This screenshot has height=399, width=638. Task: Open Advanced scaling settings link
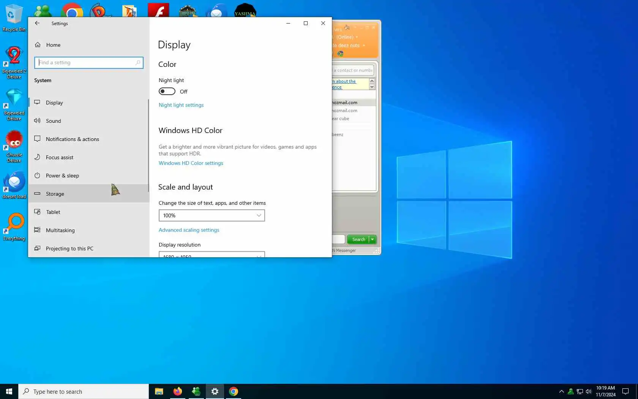click(x=189, y=230)
